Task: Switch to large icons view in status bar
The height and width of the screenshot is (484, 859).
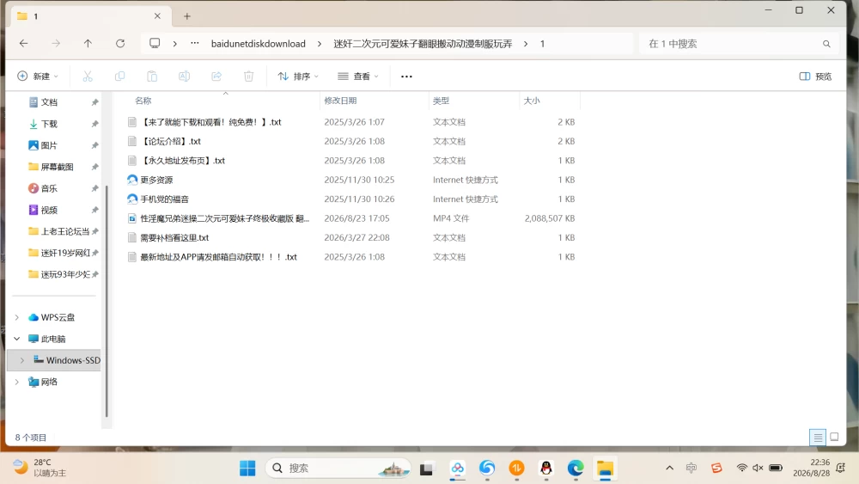Action: 834,438
